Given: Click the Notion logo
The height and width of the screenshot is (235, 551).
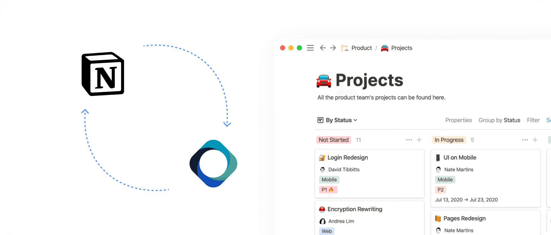Looking at the screenshot, I should [x=103, y=74].
